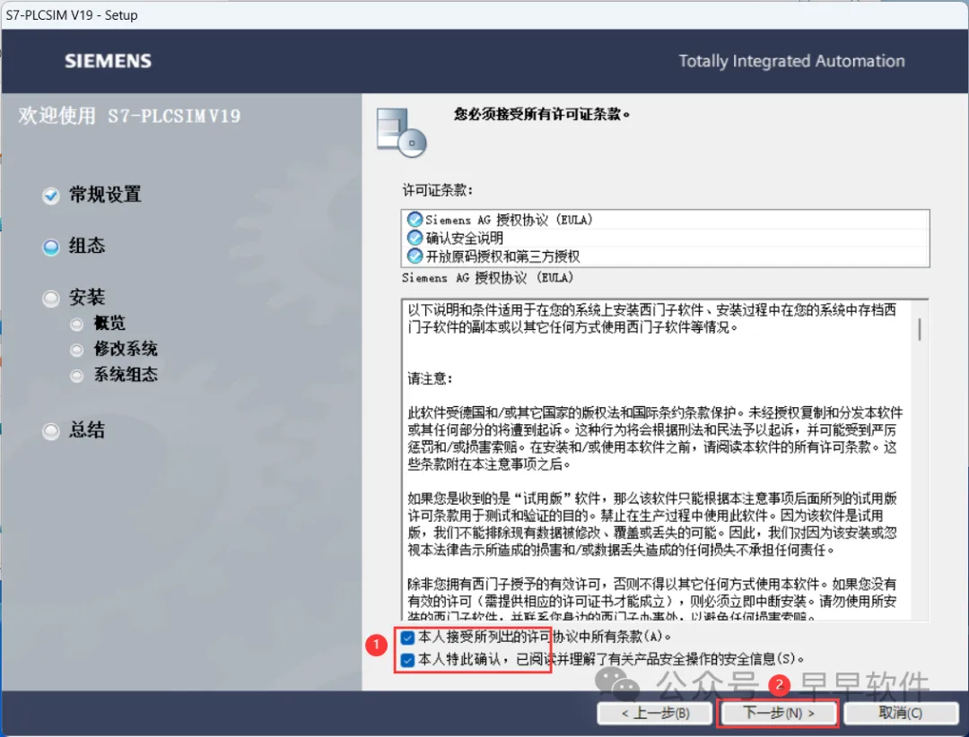Click the Siemens AG 授权协议 list item icon
The height and width of the screenshot is (737, 969).
coord(415,220)
